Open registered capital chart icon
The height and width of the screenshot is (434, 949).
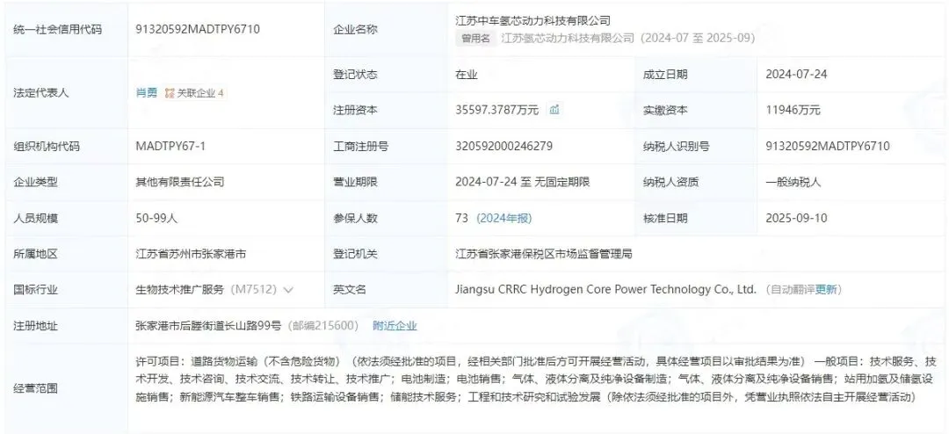tap(554, 110)
